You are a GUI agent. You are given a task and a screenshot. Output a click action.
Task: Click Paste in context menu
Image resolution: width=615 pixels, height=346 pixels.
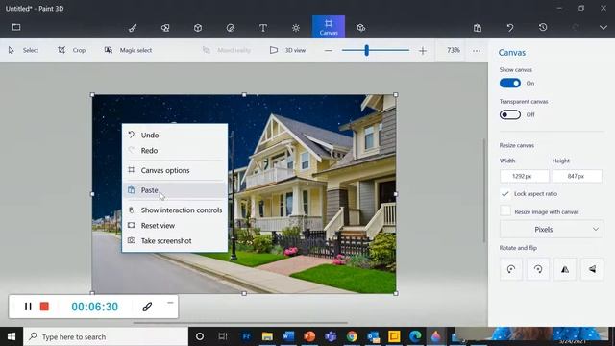[x=175, y=190]
